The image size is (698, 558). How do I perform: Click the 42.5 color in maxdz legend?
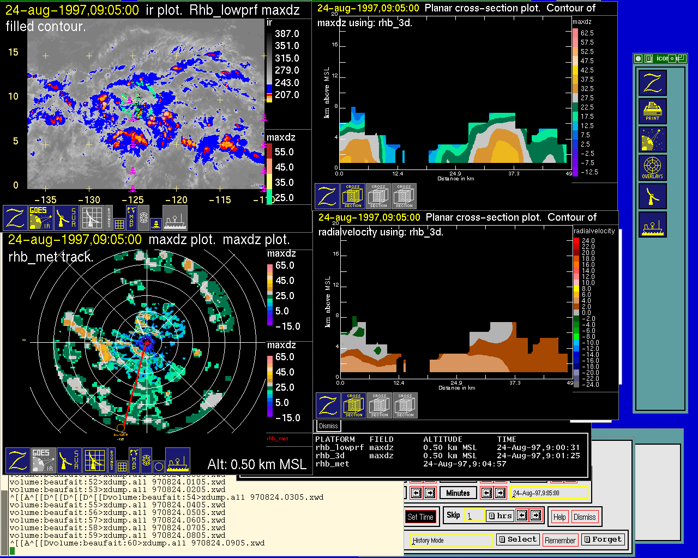tap(575, 70)
